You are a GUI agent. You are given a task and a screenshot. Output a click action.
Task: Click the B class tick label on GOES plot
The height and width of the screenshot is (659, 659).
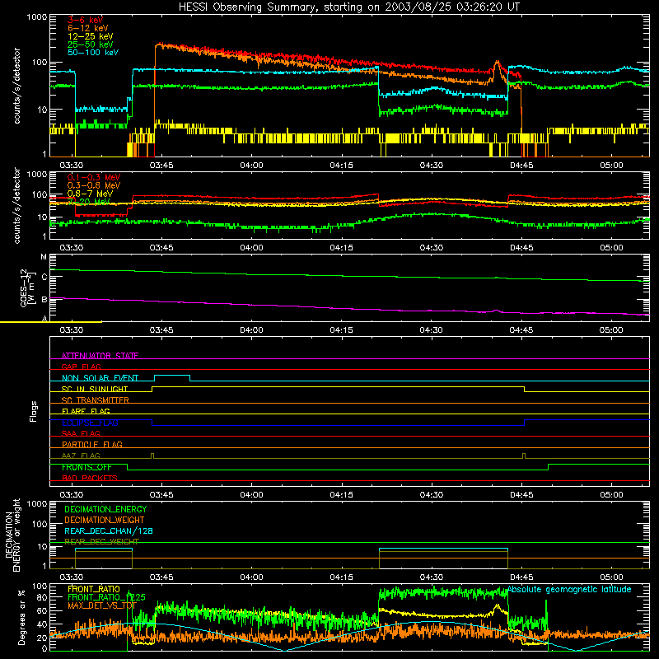coord(44,300)
